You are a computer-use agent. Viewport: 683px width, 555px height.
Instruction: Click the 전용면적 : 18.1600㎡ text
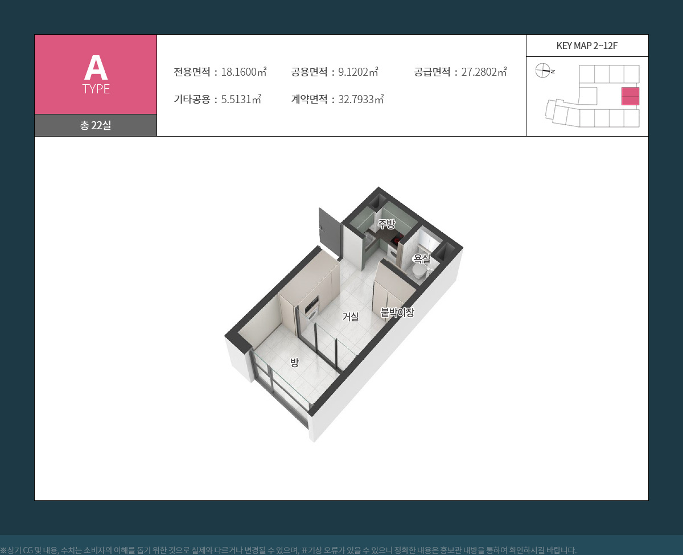click(x=220, y=72)
